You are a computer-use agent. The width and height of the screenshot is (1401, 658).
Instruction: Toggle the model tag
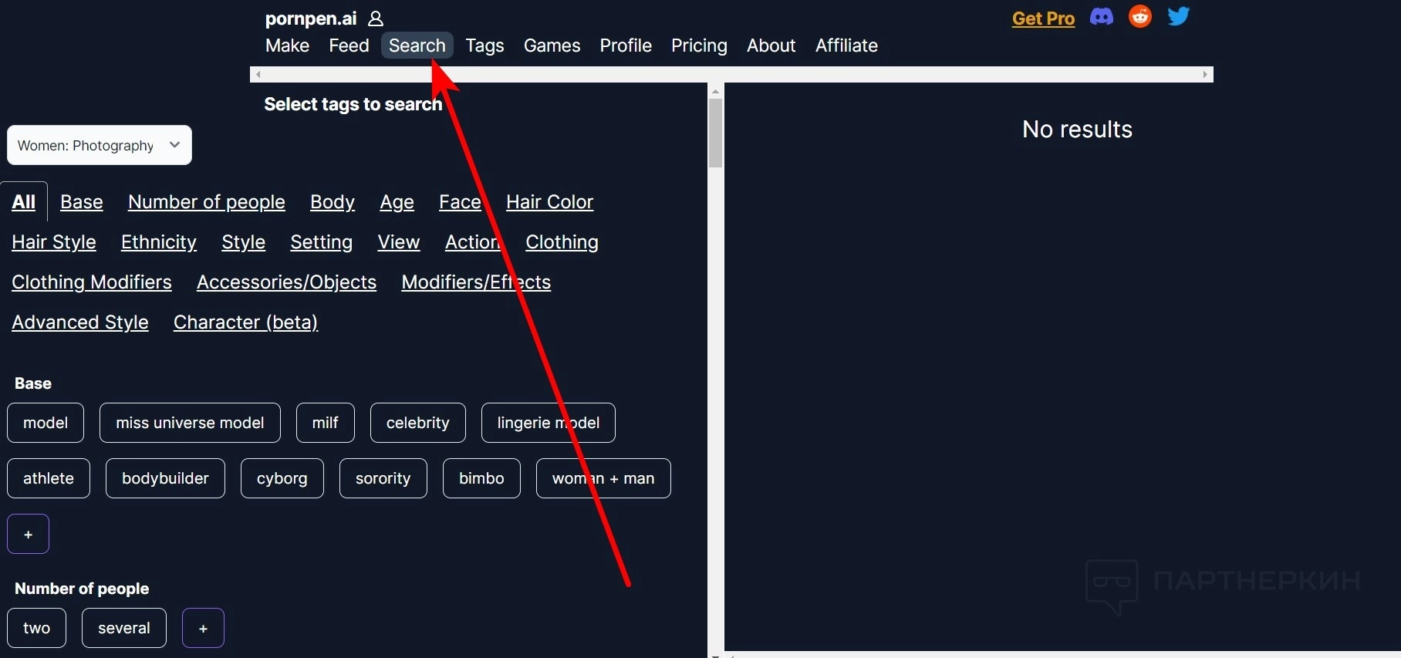(x=46, y=423)
